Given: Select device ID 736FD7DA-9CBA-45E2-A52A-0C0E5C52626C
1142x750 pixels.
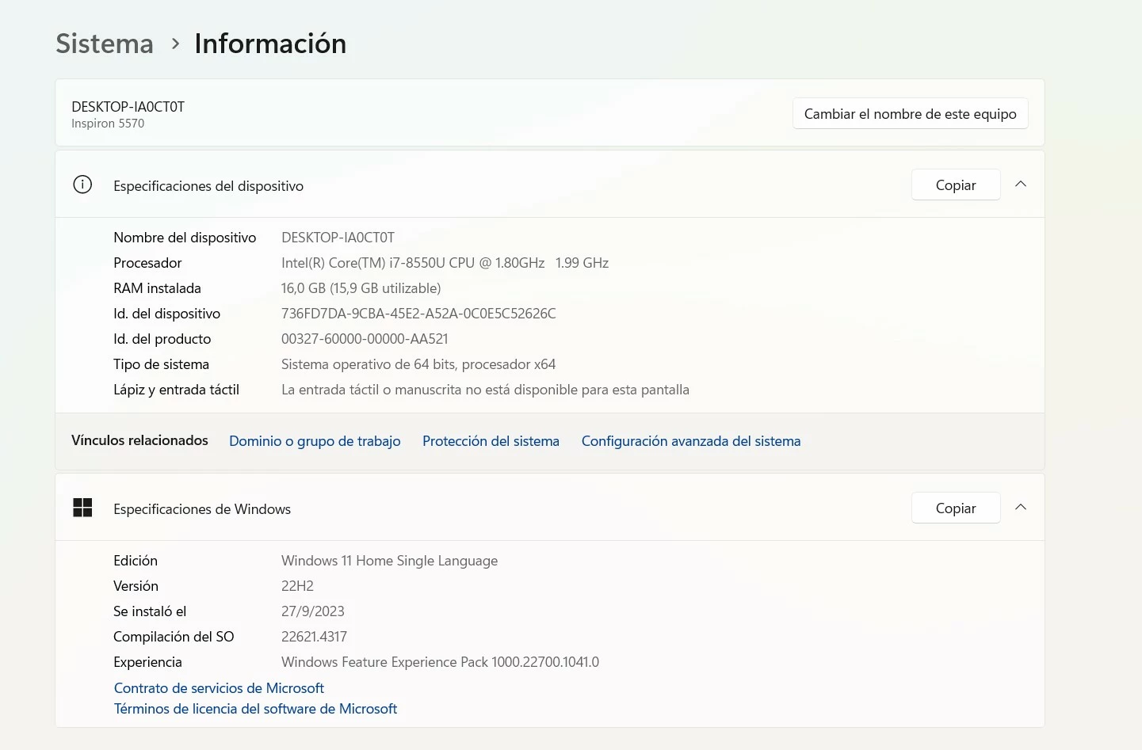Looking at the screenshot, I should (418, 314).
